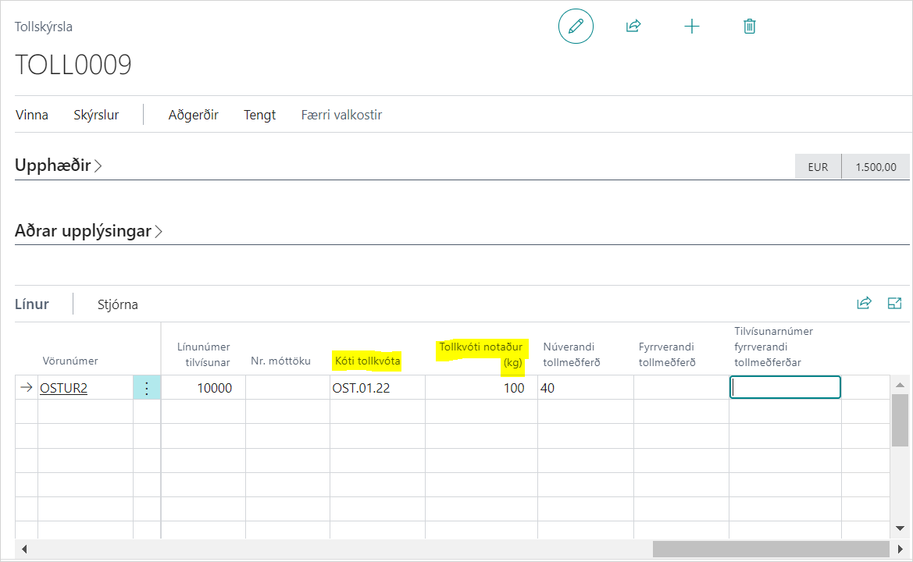The height and width of the screenshot is (562, 913).
Task: Click the Stjórna button in Línur
Action: [x=117, y=304]
